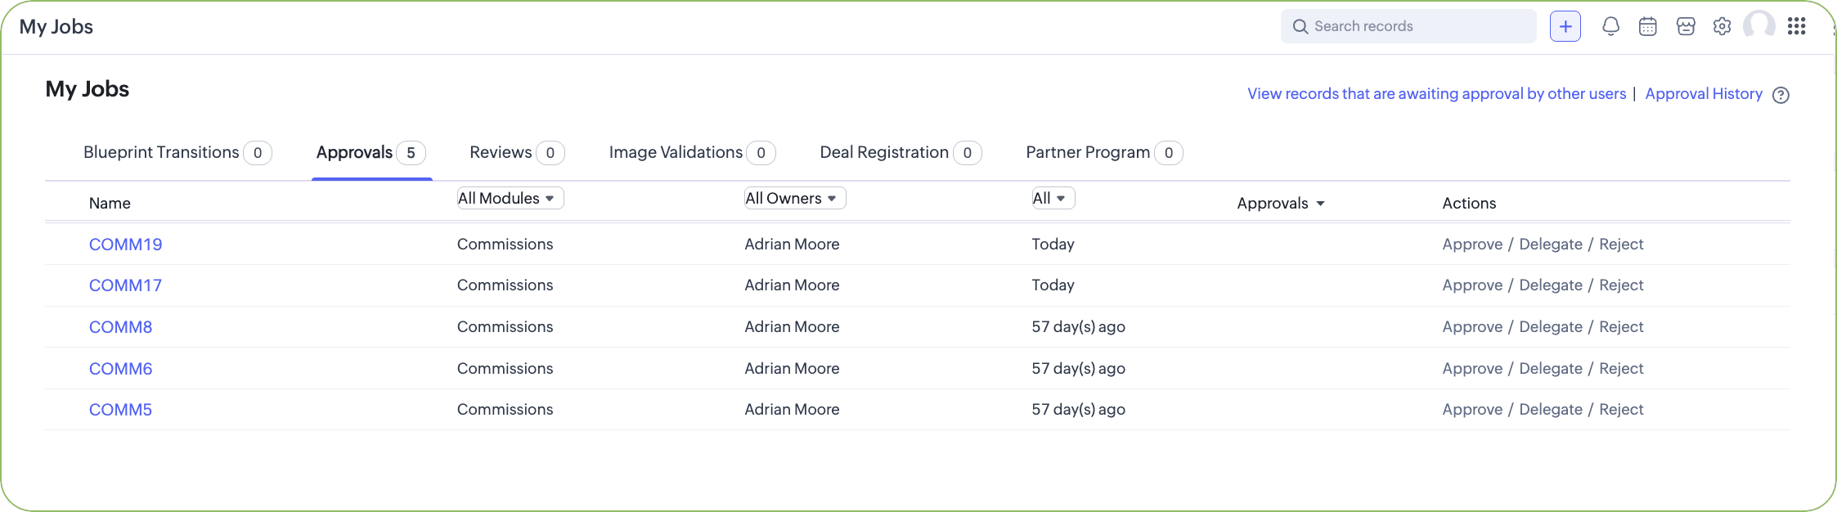Screen dimensions: 1837x512
Task: Expand the All Modules dropdown
Action: 510,198
